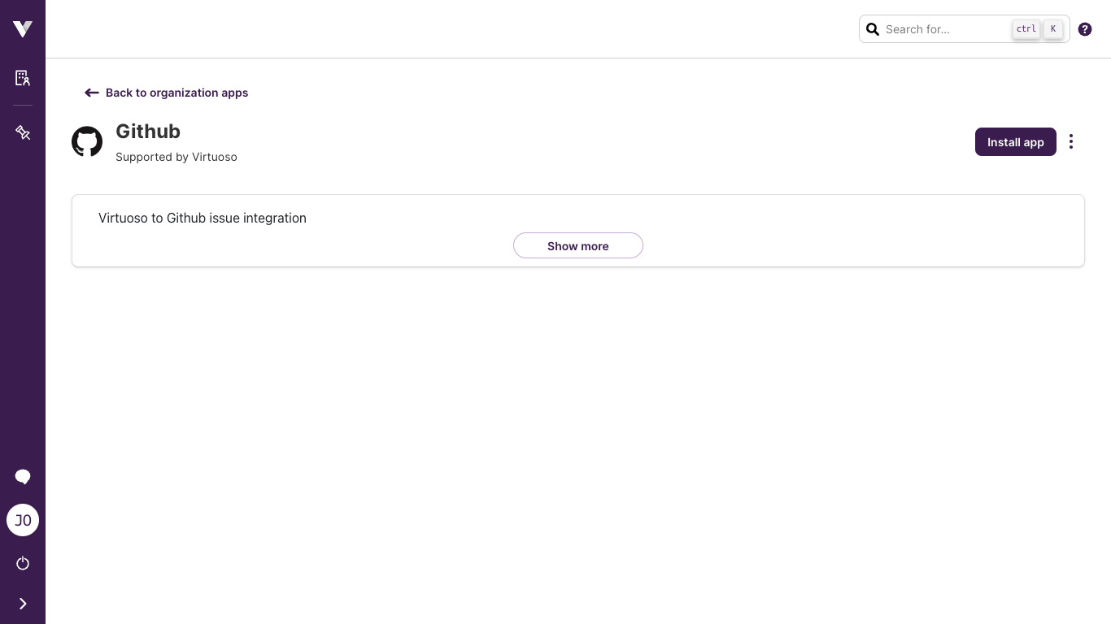1111x624 pixels.
Task: Open the chat support bubble icon
Action: pos(23,477)
